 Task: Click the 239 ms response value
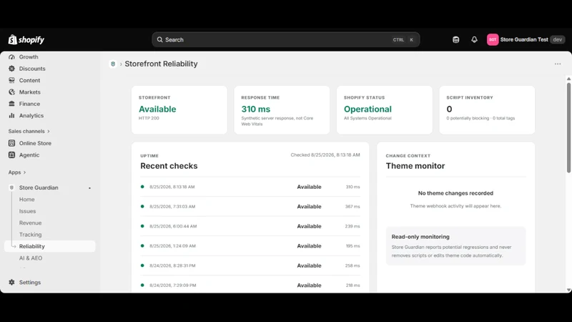click(x=352, y=226)
